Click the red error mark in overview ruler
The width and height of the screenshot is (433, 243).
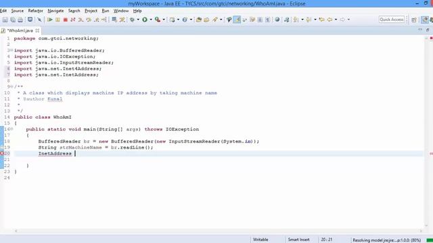pos(431,153)
